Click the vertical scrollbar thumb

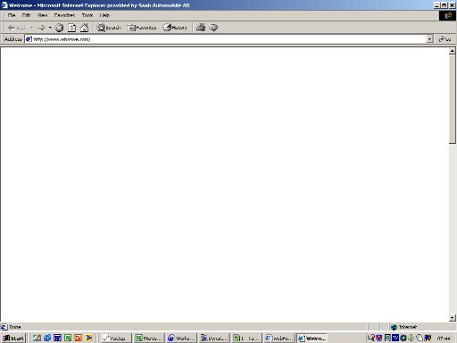[453, 99]
